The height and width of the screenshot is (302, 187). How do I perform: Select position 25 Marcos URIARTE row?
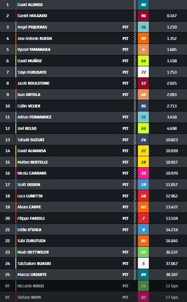click(x=93, y=275)
